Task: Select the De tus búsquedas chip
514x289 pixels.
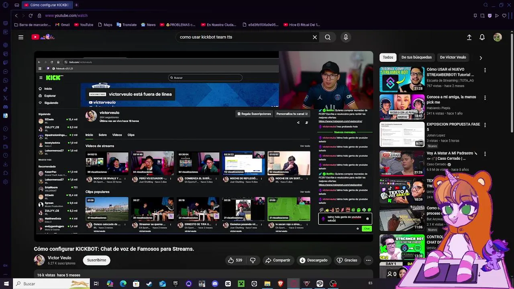Action: click(416, 57)
